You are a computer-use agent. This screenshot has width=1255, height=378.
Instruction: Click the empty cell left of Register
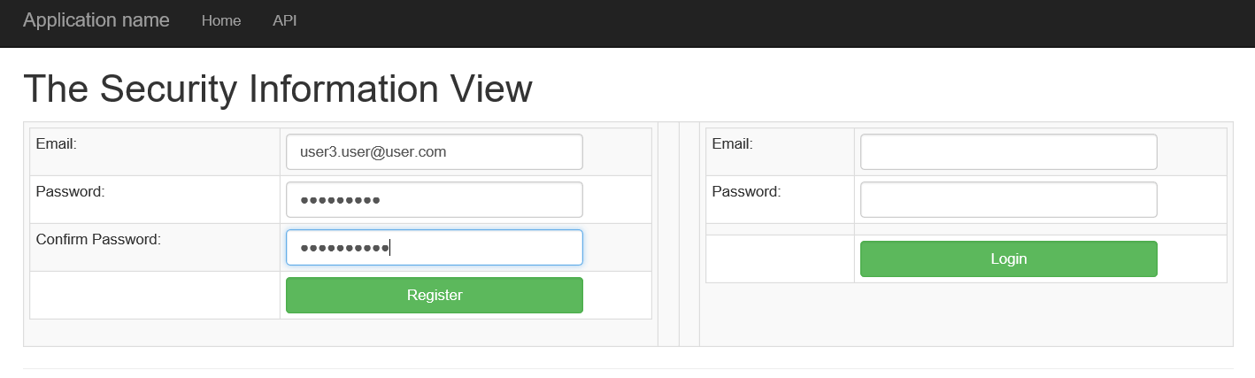coord(155,295)
